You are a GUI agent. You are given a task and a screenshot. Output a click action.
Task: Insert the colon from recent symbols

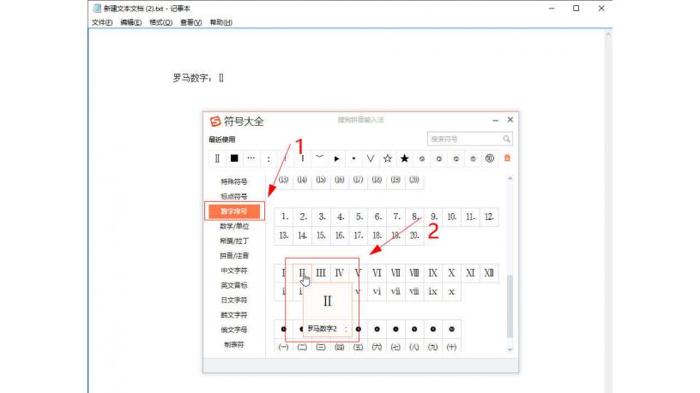click(269, 158)
